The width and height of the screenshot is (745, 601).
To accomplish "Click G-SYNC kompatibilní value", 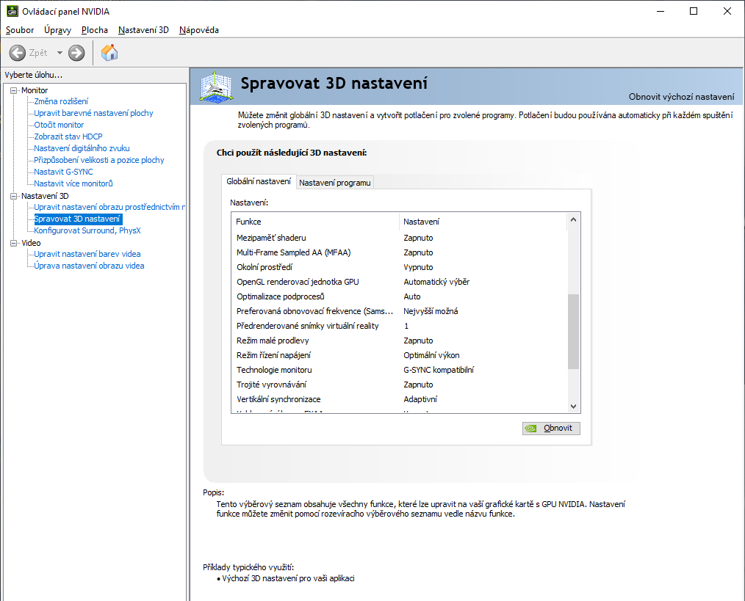I will coord(439,371).
